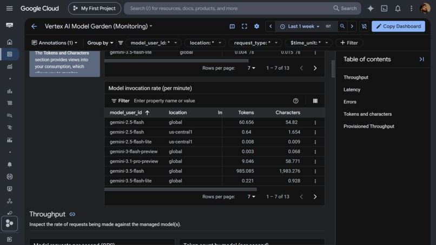Open notifications bell in top bar
The width and height of the screenshot is (436, 245).
point(398,8)
